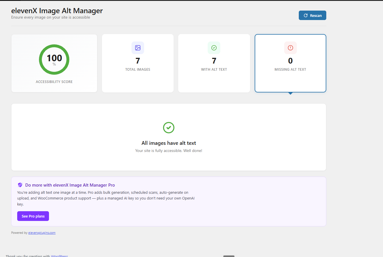Click the 0 count in Missing card

click(x=290, y=61)
